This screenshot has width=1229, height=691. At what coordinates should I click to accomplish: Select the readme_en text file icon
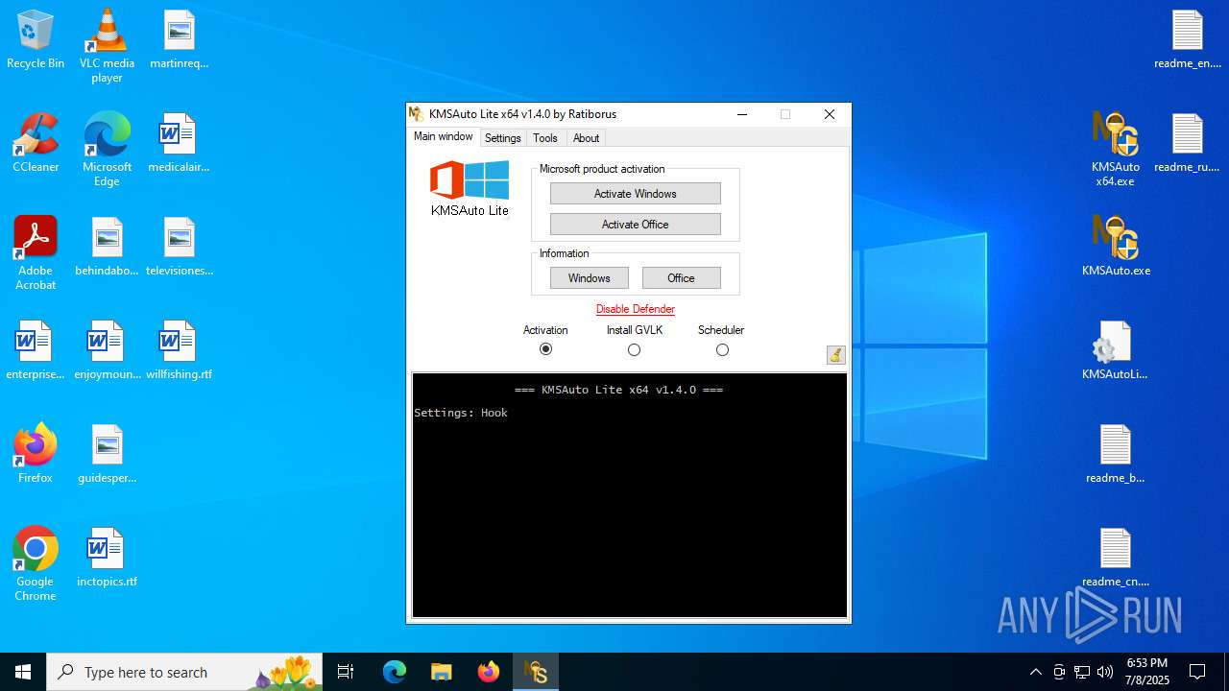point(1188,40)
